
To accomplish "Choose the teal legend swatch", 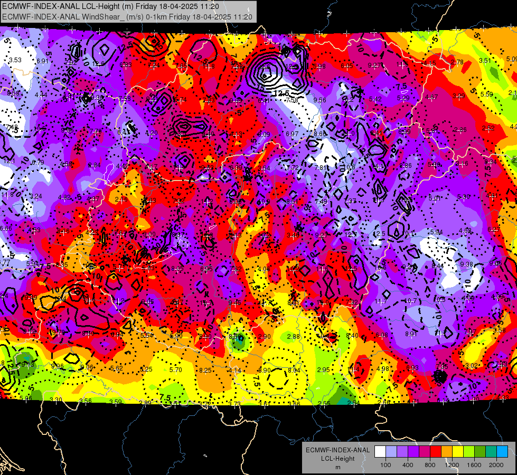I will (491, 452).
